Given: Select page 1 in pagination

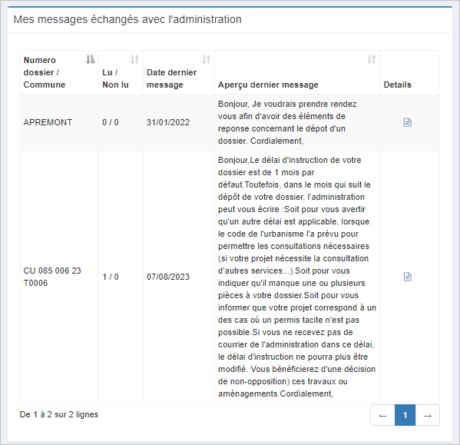Looking at the screenshot, I should tap(405, 415).
